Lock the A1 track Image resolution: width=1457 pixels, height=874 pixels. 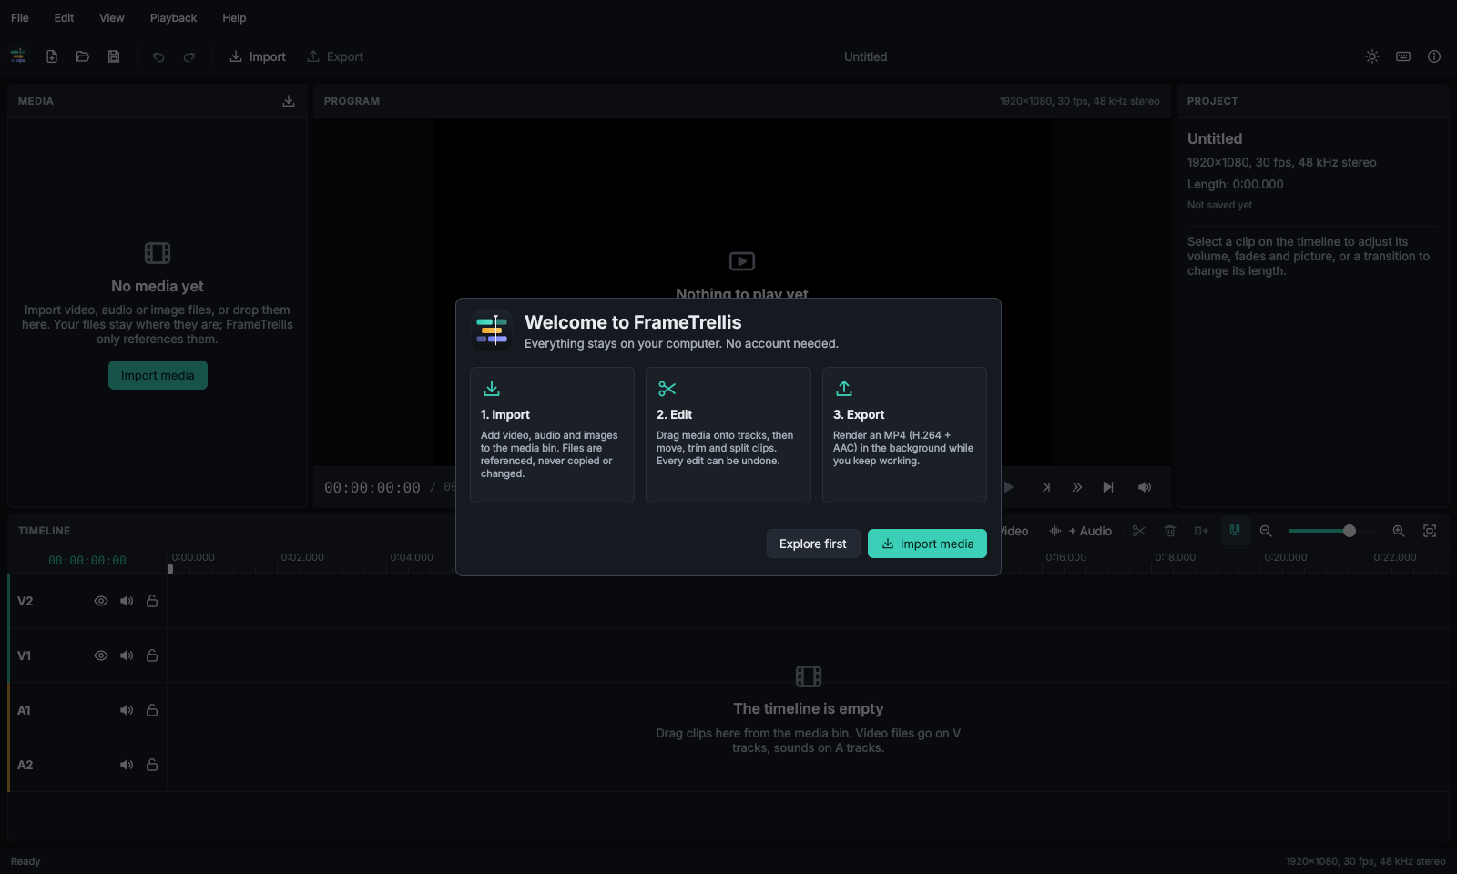coord(152,710)
